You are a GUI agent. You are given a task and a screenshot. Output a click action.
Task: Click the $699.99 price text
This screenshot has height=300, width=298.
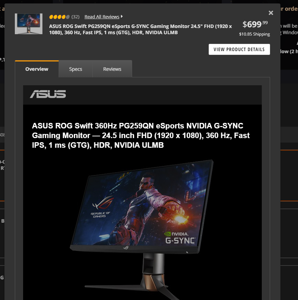(255, 24)
